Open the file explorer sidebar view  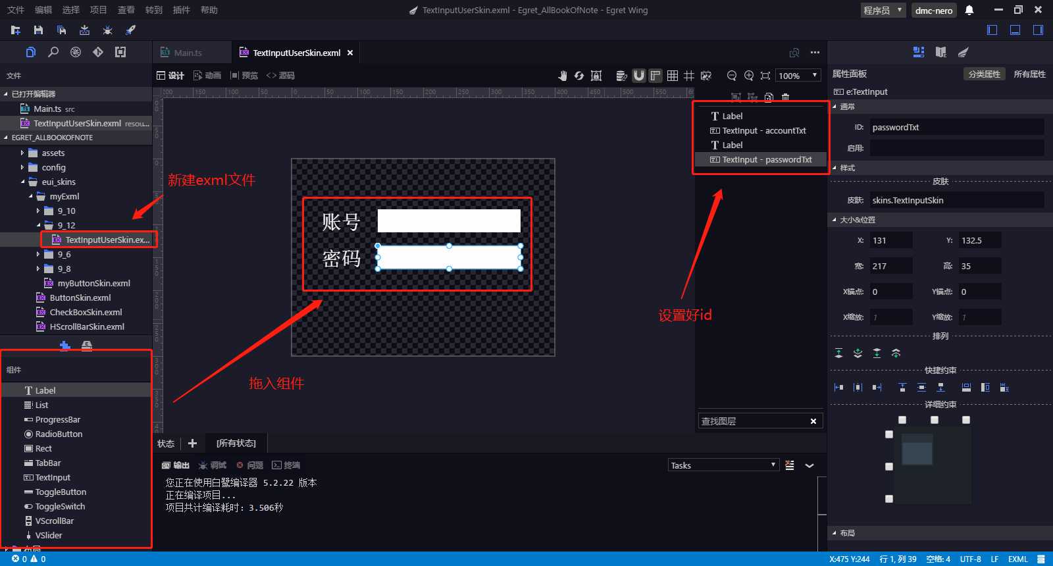click(x=30, y=52)
